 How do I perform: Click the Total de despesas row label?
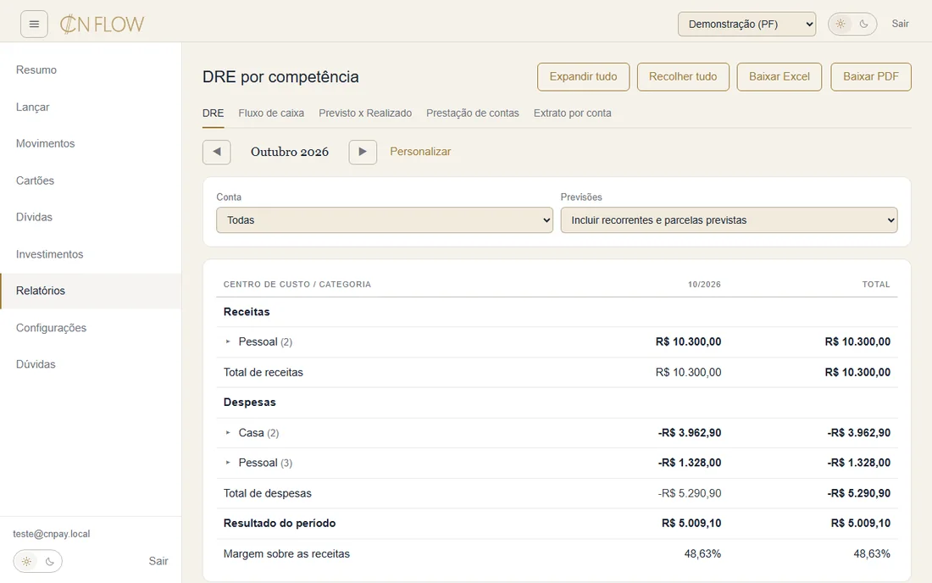(x=268, y=493)
